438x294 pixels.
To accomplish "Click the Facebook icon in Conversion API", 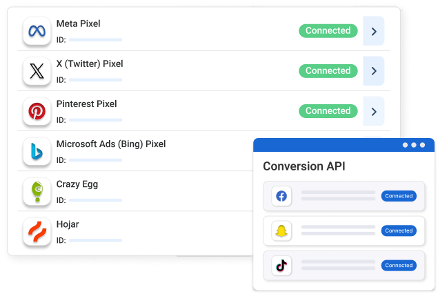I will 281,196.
